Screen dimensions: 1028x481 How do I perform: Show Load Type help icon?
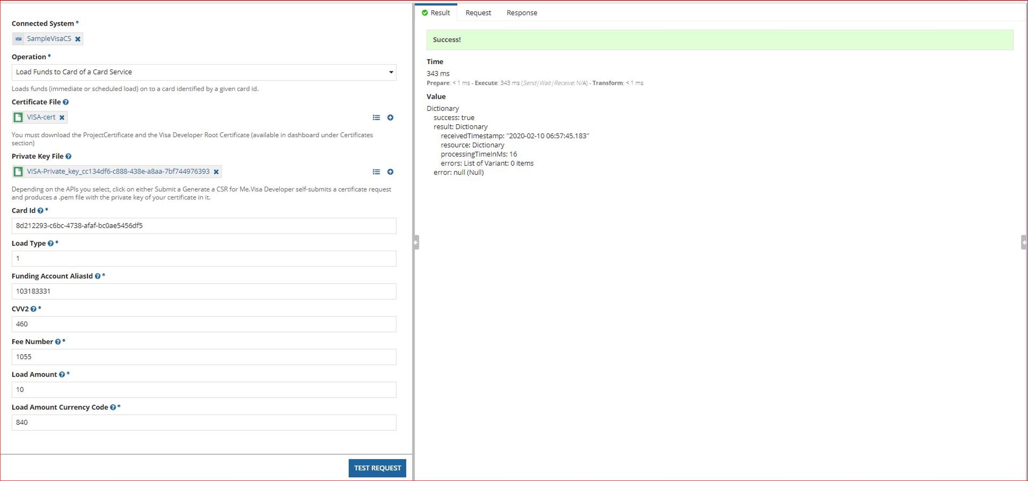51,244
